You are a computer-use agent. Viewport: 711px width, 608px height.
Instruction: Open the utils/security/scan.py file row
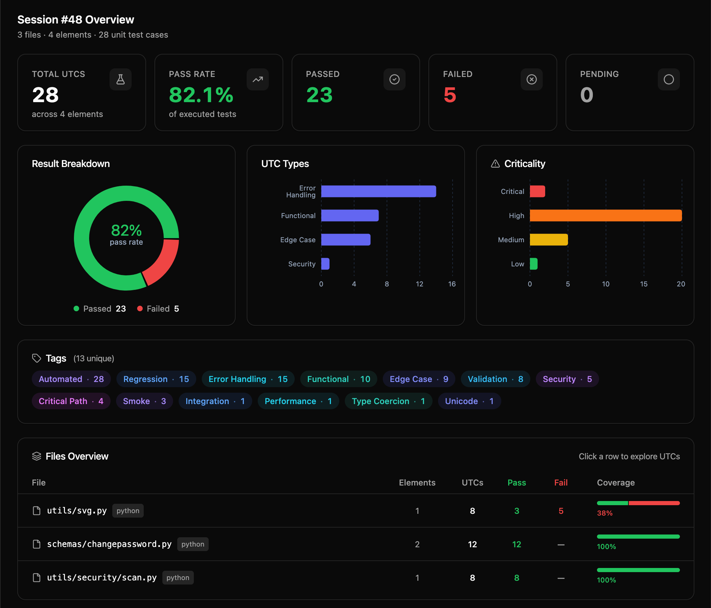point(356,578)
